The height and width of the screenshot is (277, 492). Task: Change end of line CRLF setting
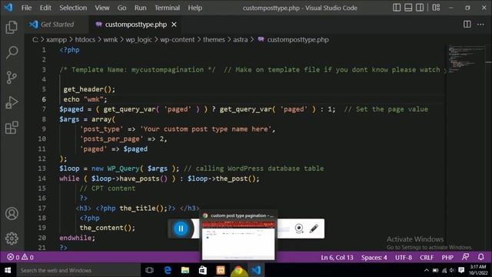pos(427,258)
